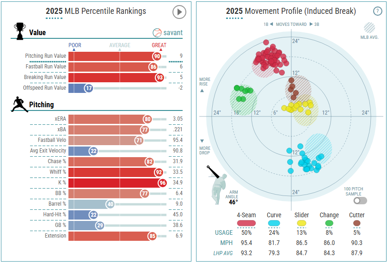Open the help question mark icon

(377, 12)
